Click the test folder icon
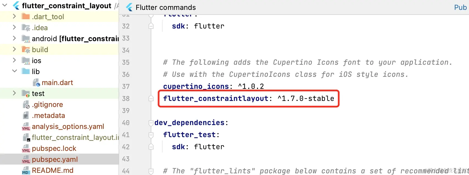469x175 pixels. coord(26,94)
